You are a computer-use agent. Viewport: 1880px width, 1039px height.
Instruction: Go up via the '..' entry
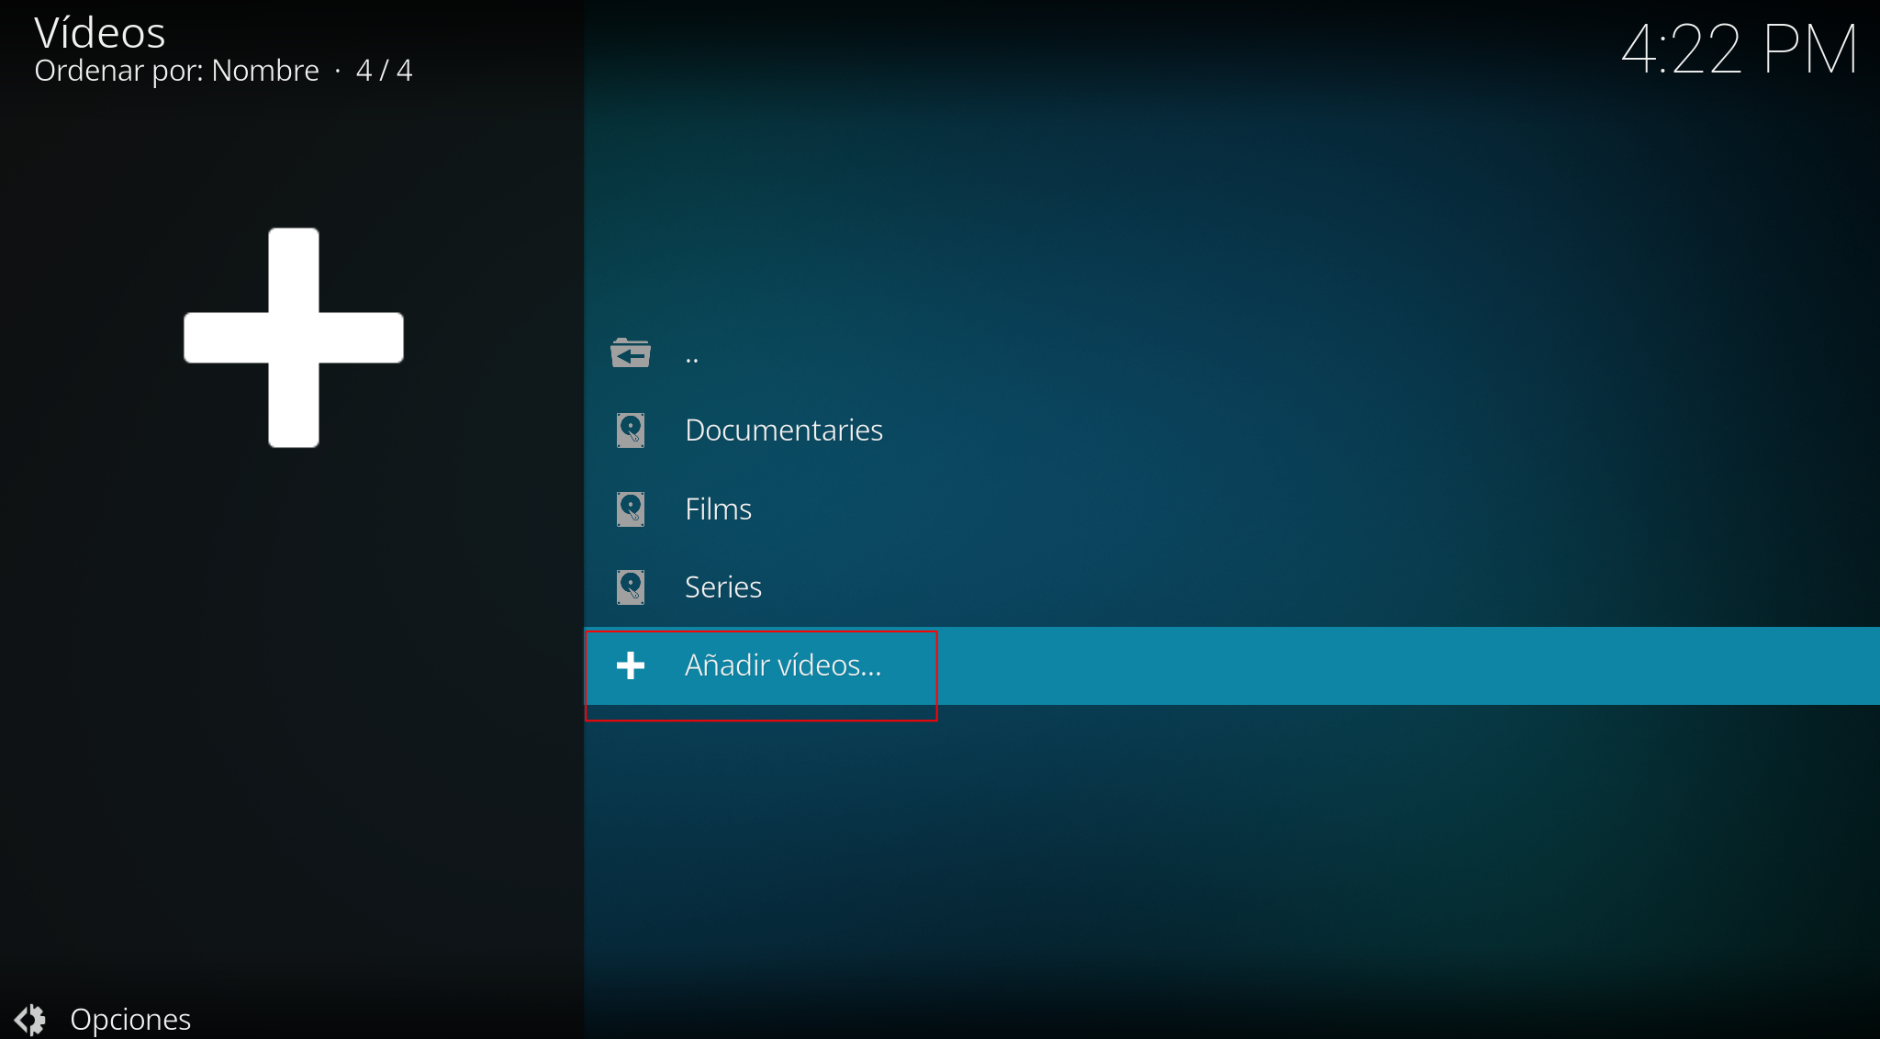692,356
